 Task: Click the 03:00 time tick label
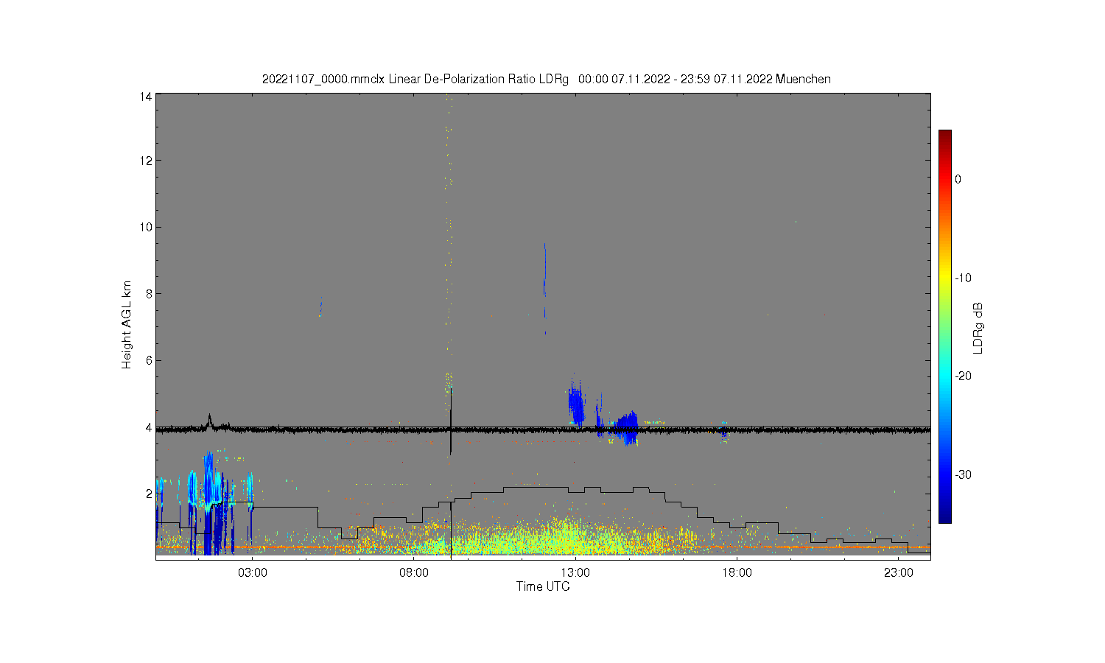pyautogui.click(x=252, y=572)
